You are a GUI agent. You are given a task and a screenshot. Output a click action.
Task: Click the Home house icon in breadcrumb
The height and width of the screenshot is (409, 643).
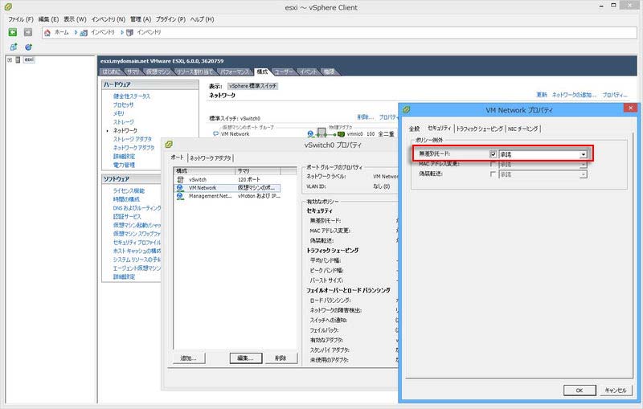(47, 32)
